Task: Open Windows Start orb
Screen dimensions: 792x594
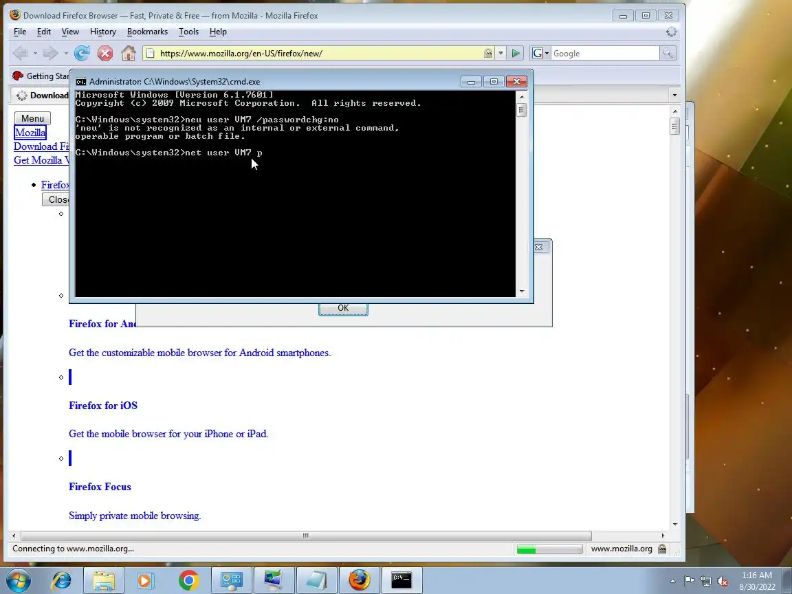Action: (x=18, y=580)
